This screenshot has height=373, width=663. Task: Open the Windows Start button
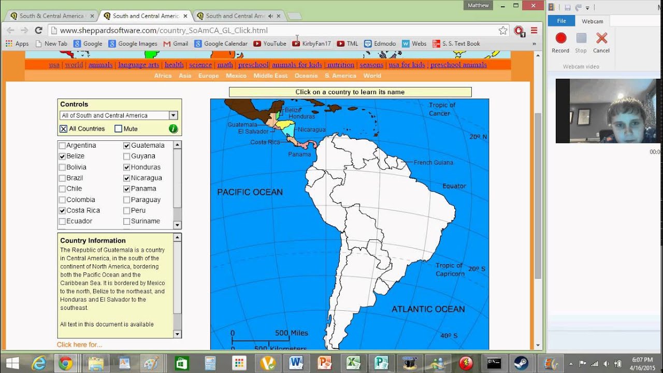12,363
